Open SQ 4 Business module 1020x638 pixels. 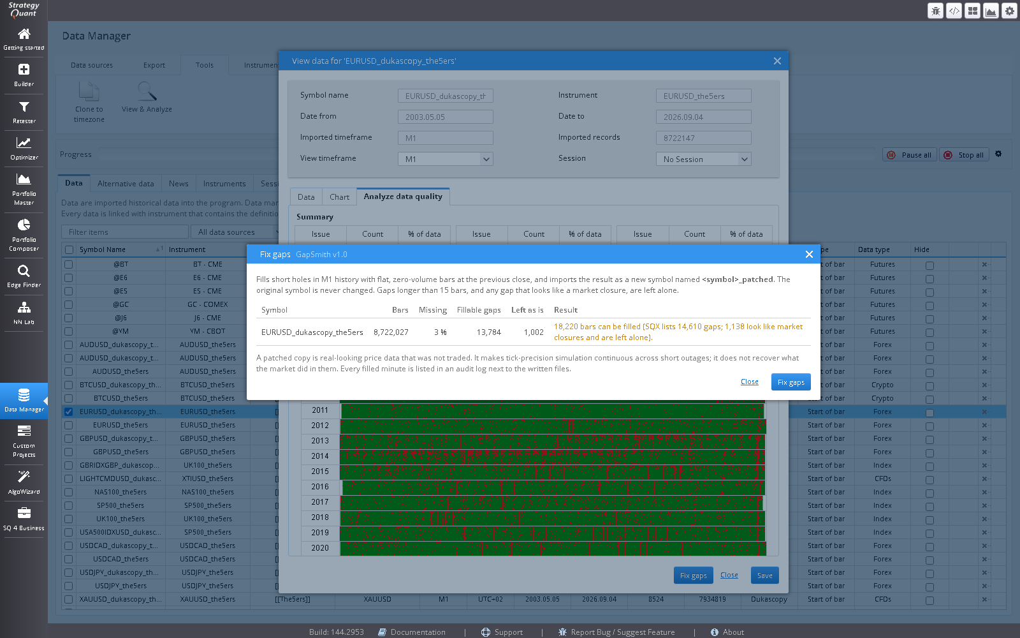(x=24, y=519)
